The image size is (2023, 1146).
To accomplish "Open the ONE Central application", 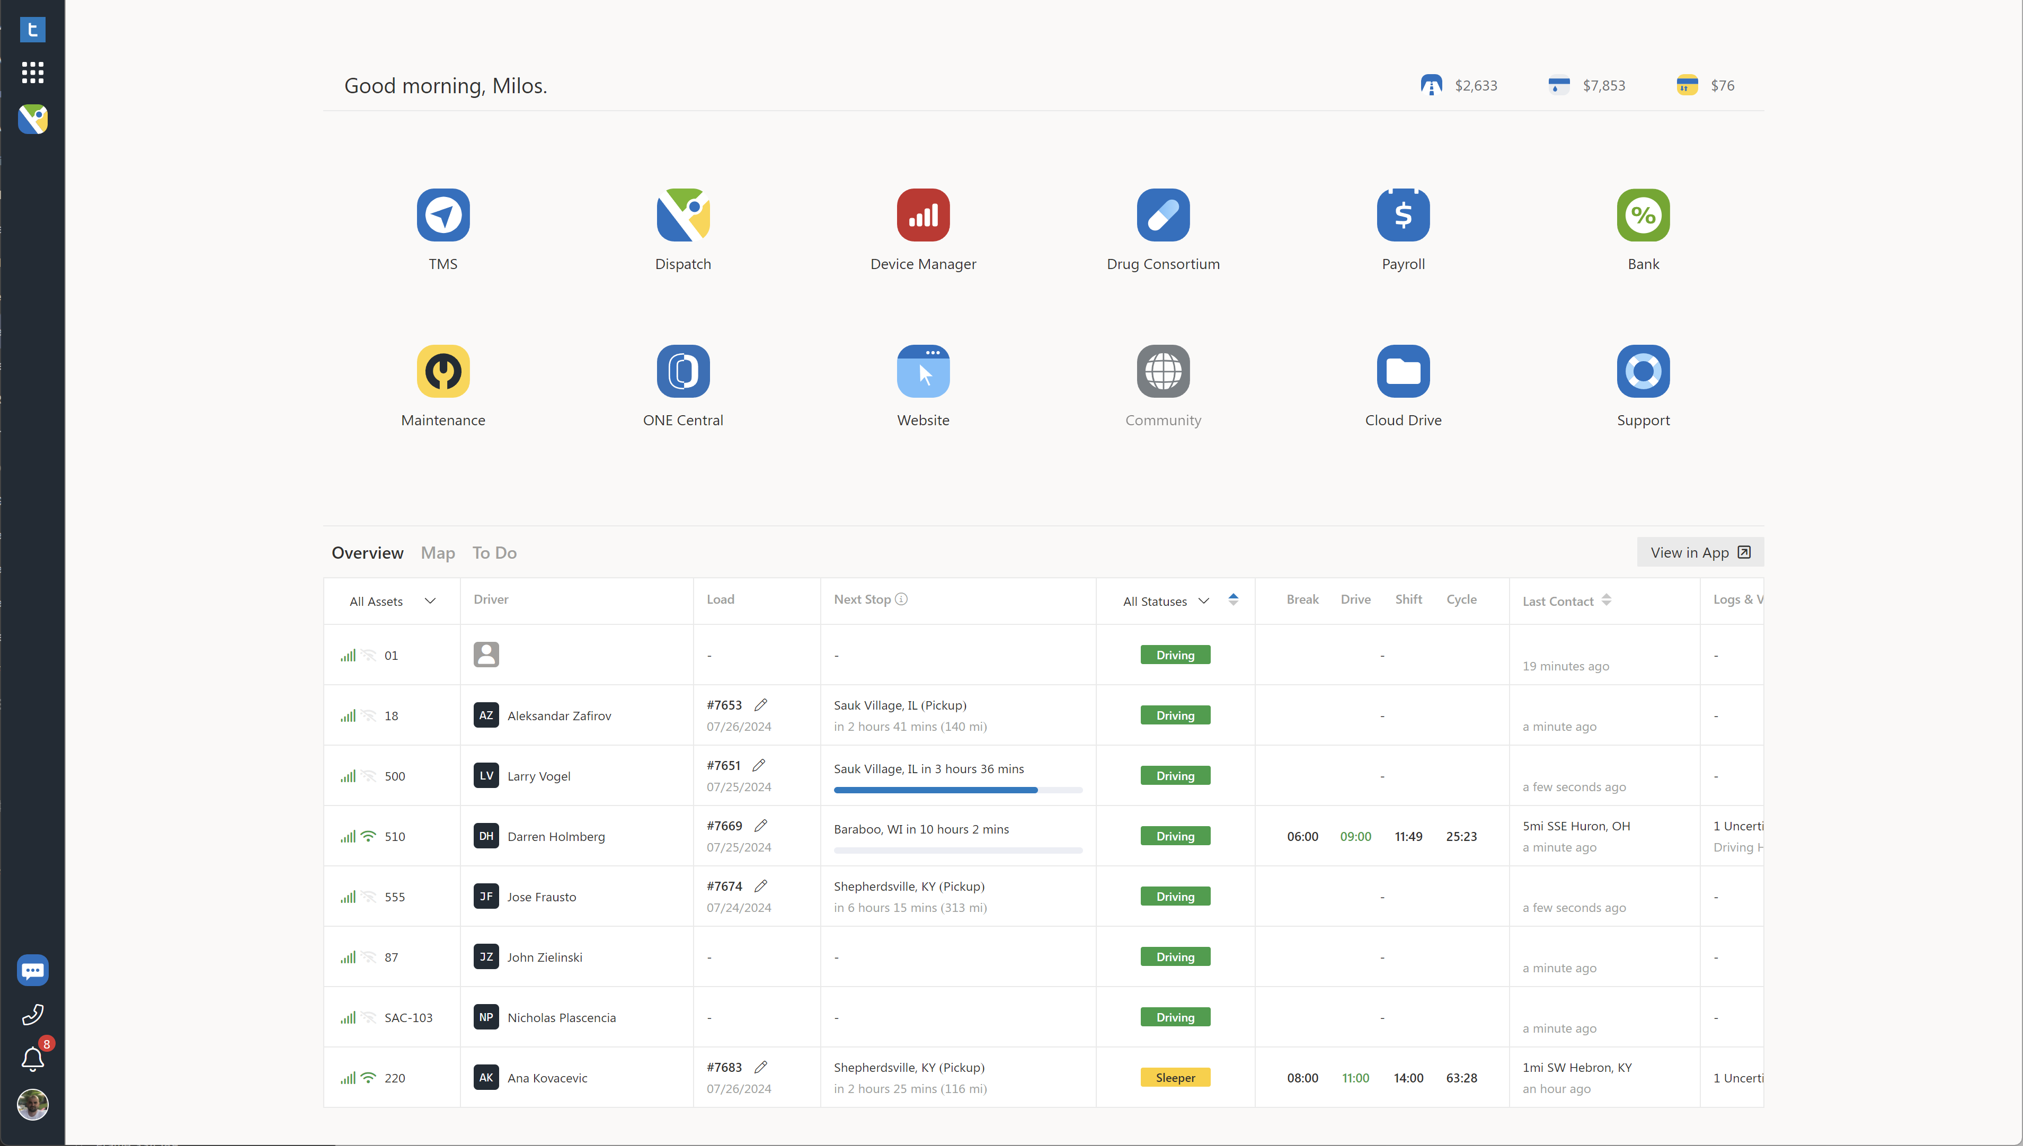I will click(682, 371).
